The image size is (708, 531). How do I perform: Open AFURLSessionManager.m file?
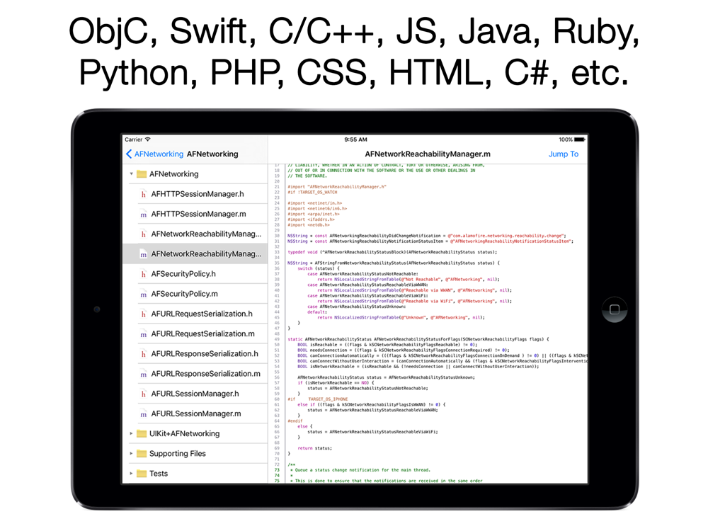[x=195, y=413]
